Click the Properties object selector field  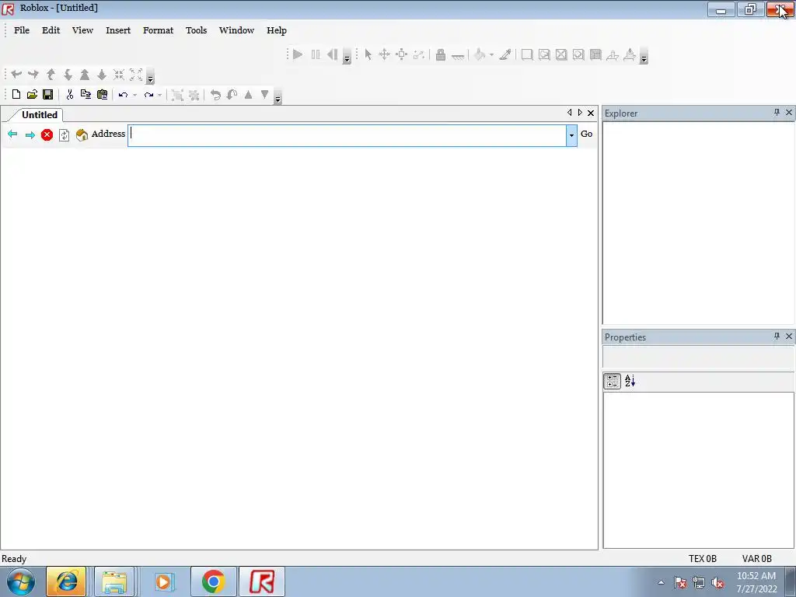(699, 358)
